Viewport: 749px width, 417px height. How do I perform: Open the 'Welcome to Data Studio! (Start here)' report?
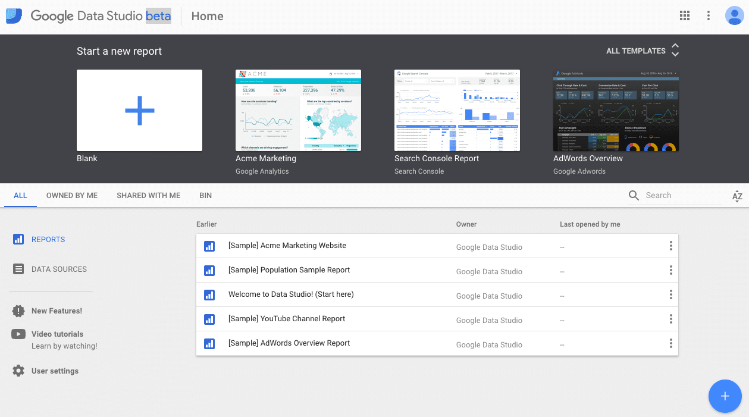tap(291, 294)
